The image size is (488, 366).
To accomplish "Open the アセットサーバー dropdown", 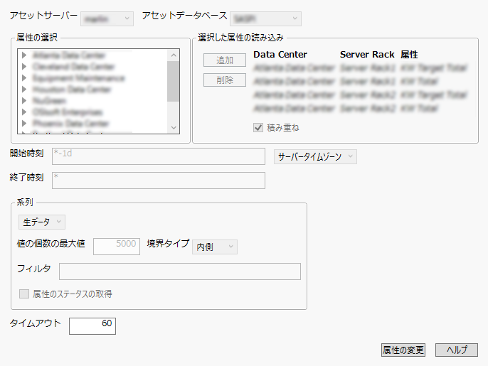I will point(107,19).
